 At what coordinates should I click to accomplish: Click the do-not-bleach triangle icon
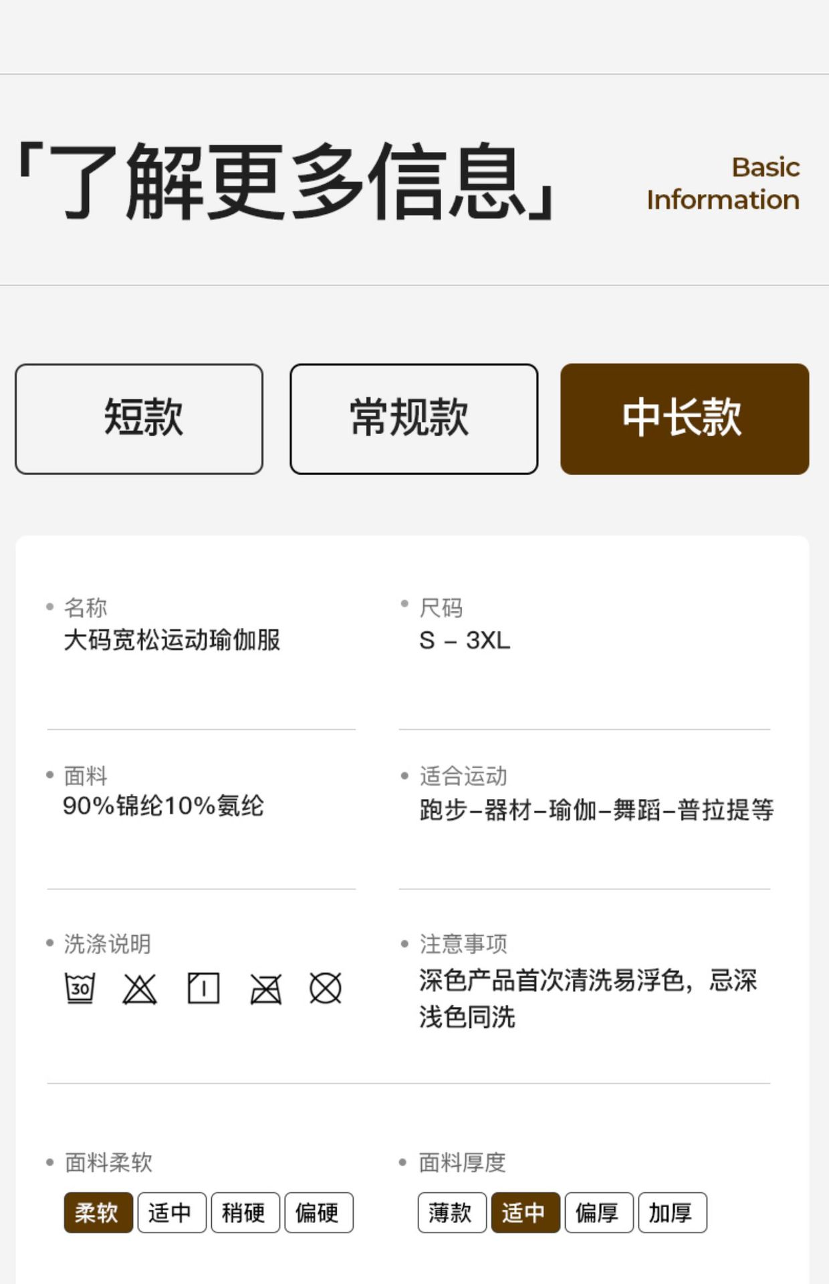point(140,988)
